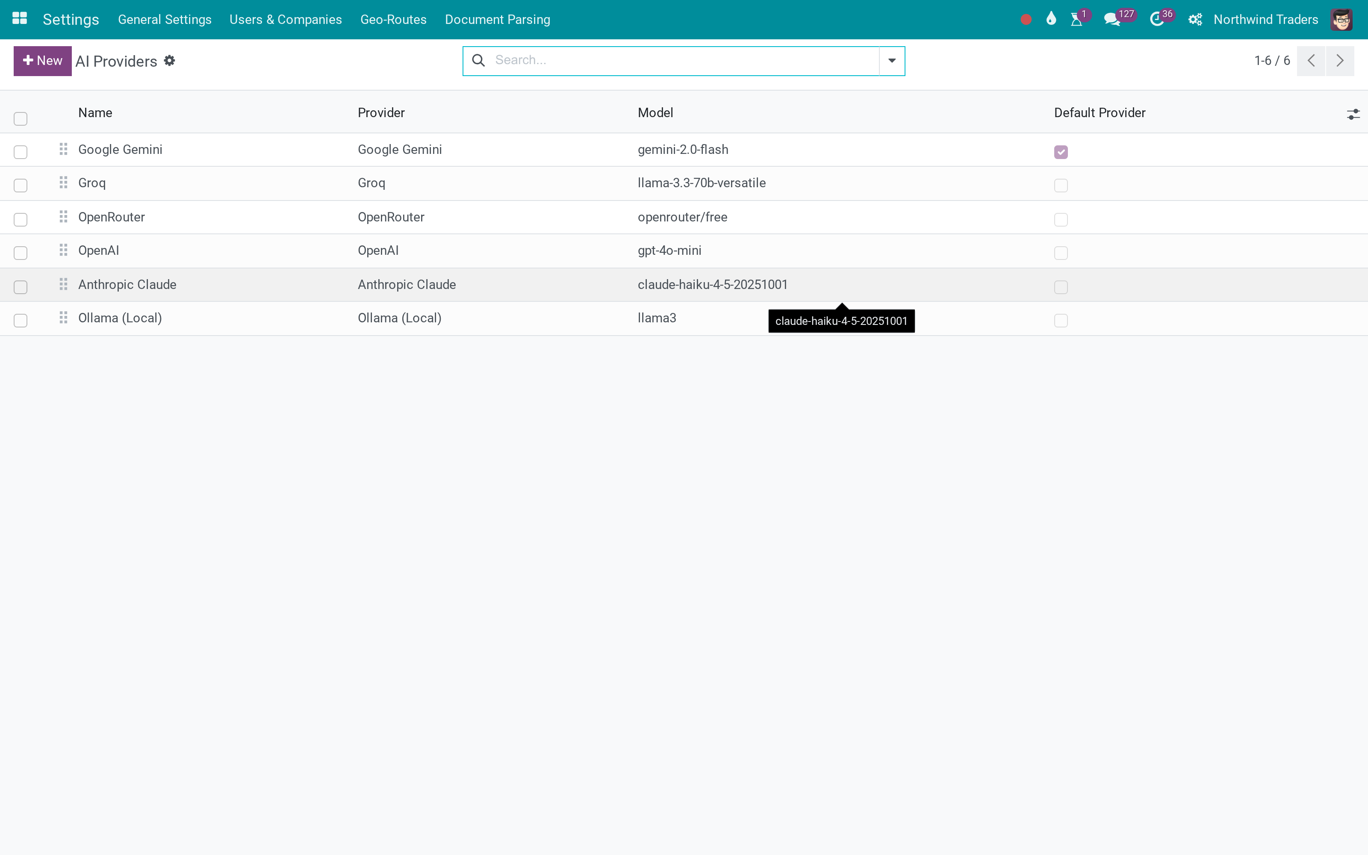This screenshot has width=1368, height=855.
Task: Click the 1-6 / 6 pager counter
Action: [1272, 61]
